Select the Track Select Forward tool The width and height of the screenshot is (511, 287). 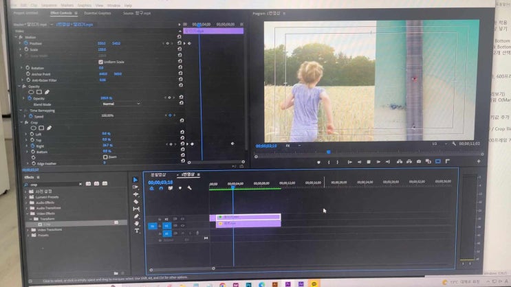(136, 187)
